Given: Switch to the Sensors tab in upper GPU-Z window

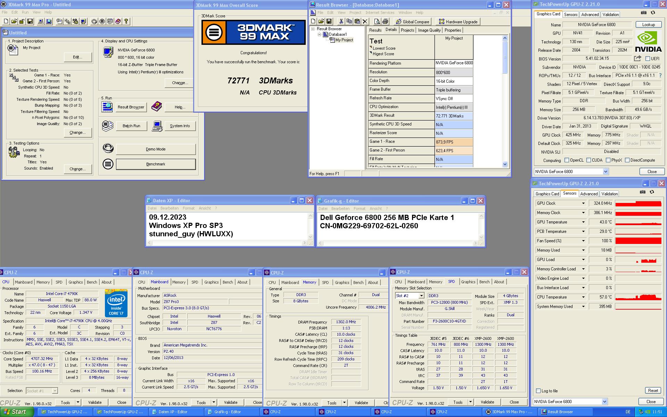Looking at the screenshot, I should pyautogui.click(x=570, y=15).
